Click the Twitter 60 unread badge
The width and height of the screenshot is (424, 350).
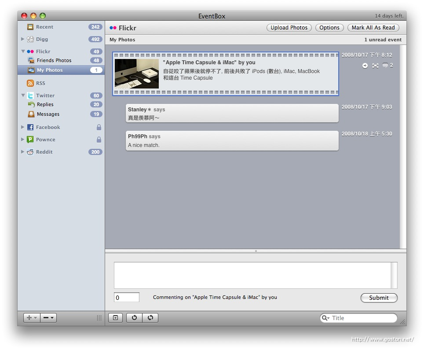[96, 96]
